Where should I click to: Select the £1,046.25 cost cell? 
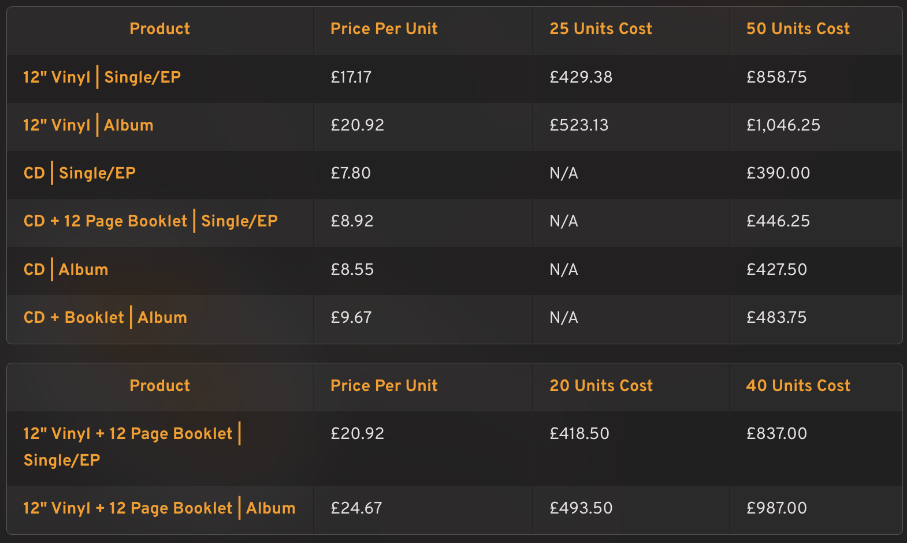(x=783, y=125)
